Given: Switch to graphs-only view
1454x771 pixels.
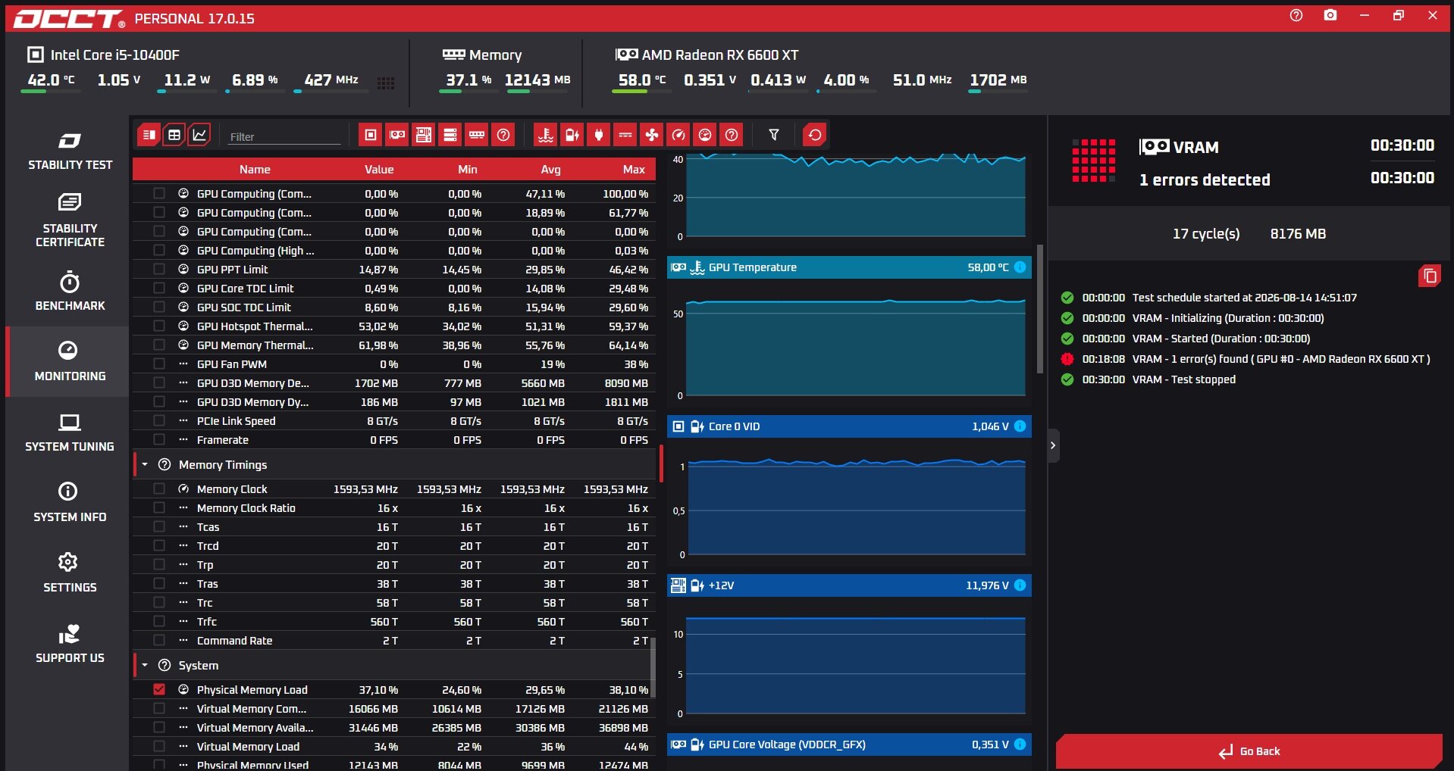Looking at the screenshot, I should pyautogui.click(x=199, y=135).
